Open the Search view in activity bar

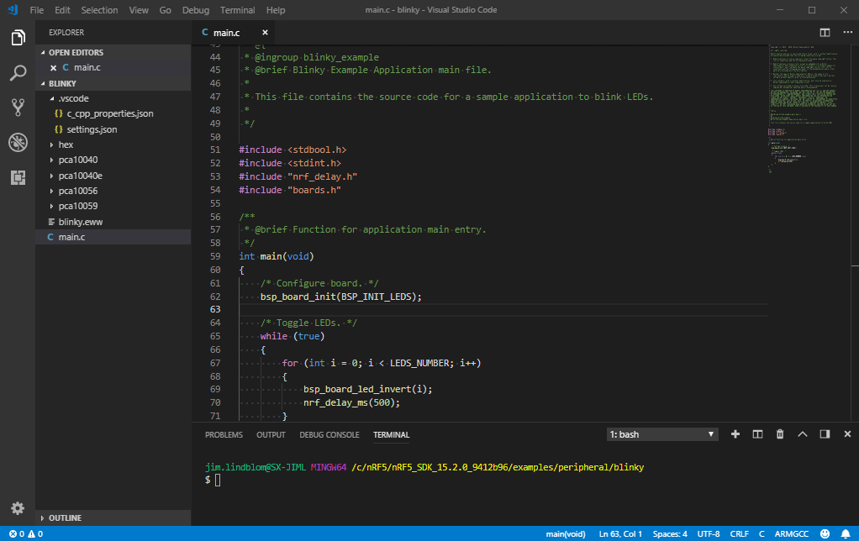[x=18, y=73]
